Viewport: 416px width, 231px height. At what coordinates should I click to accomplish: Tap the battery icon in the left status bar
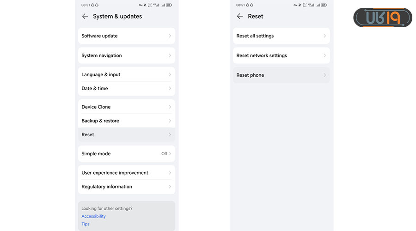169,5
